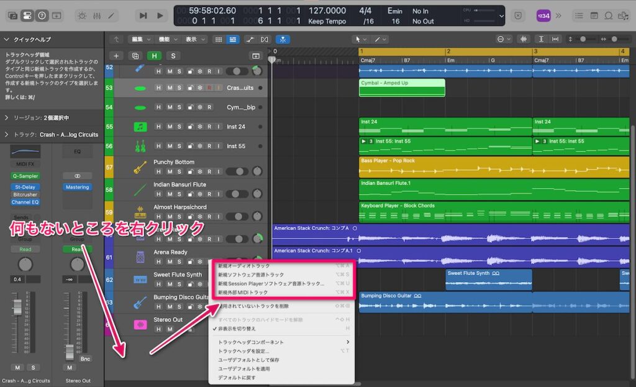
Task: Click the Inst 24 green music note icon
Action: click(x=140, y=127)
